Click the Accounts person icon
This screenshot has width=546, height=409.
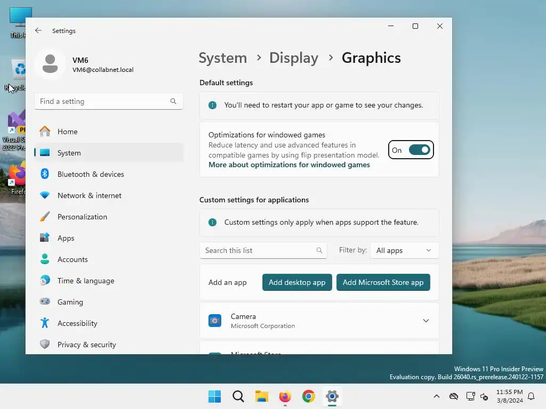pos(45,259)
